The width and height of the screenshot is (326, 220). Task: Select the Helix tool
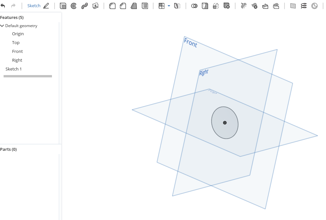(304, 6)
